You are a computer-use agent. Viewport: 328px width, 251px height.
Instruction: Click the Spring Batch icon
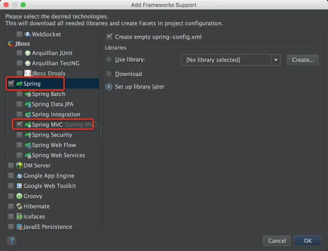pos(28,94)
